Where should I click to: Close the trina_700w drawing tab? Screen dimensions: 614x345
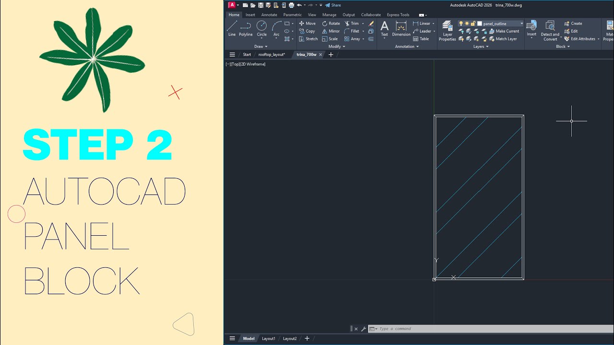[x=321, y=55]
